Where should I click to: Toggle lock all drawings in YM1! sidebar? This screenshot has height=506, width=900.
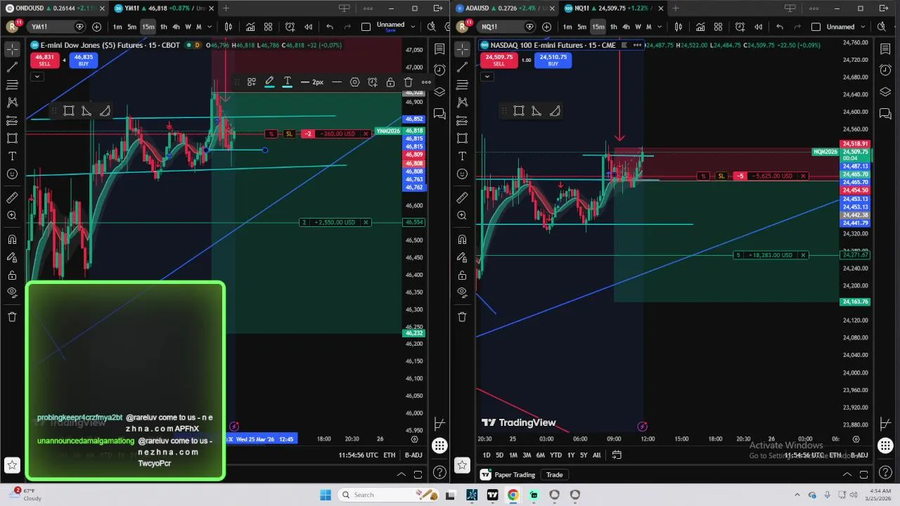[x=12, y=275]
